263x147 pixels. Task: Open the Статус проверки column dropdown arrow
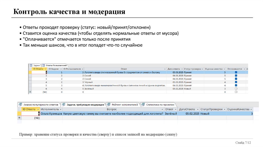(x=202, y=69)
